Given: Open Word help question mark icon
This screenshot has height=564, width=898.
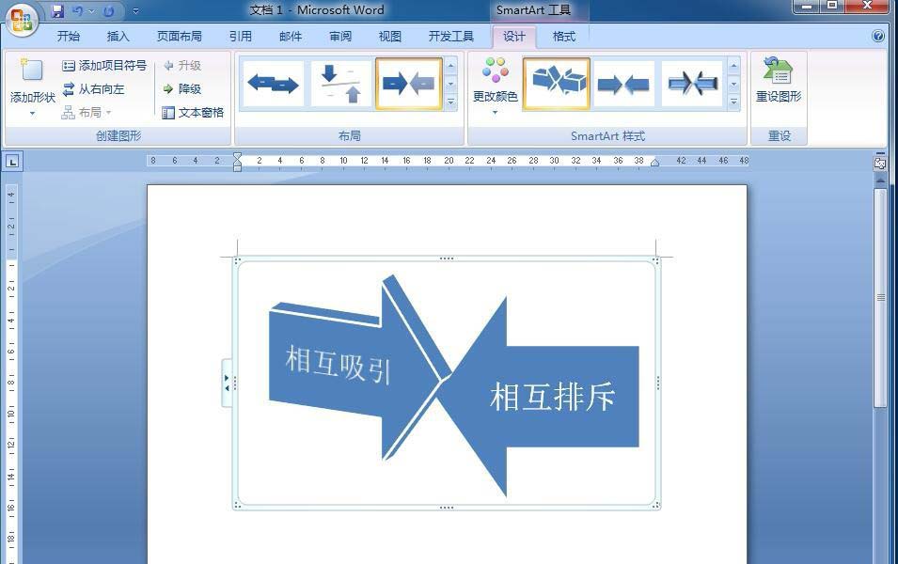Looking at the screenshot, I should (x=878, y=36).
